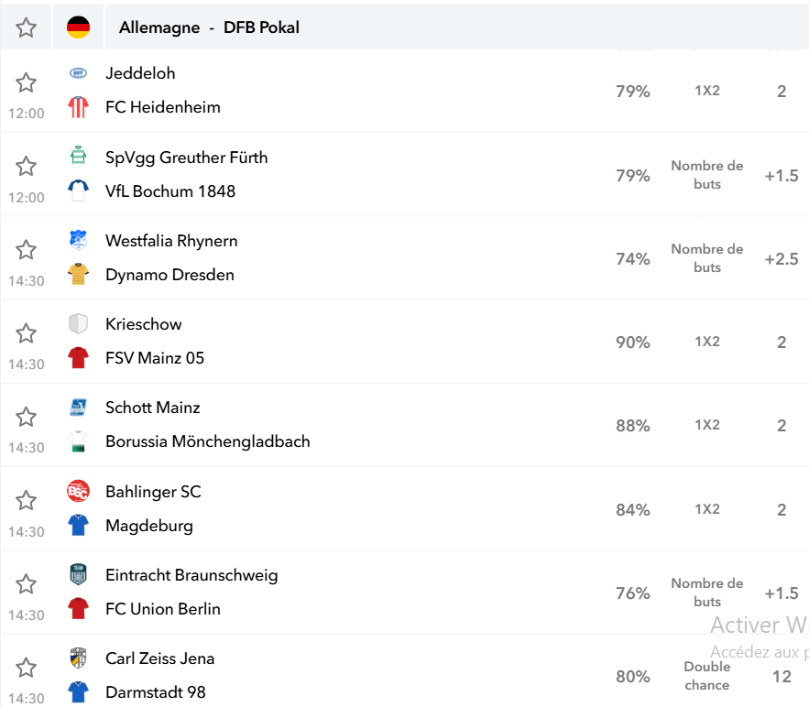Click the German flag icon

click(x=79, y=27)
